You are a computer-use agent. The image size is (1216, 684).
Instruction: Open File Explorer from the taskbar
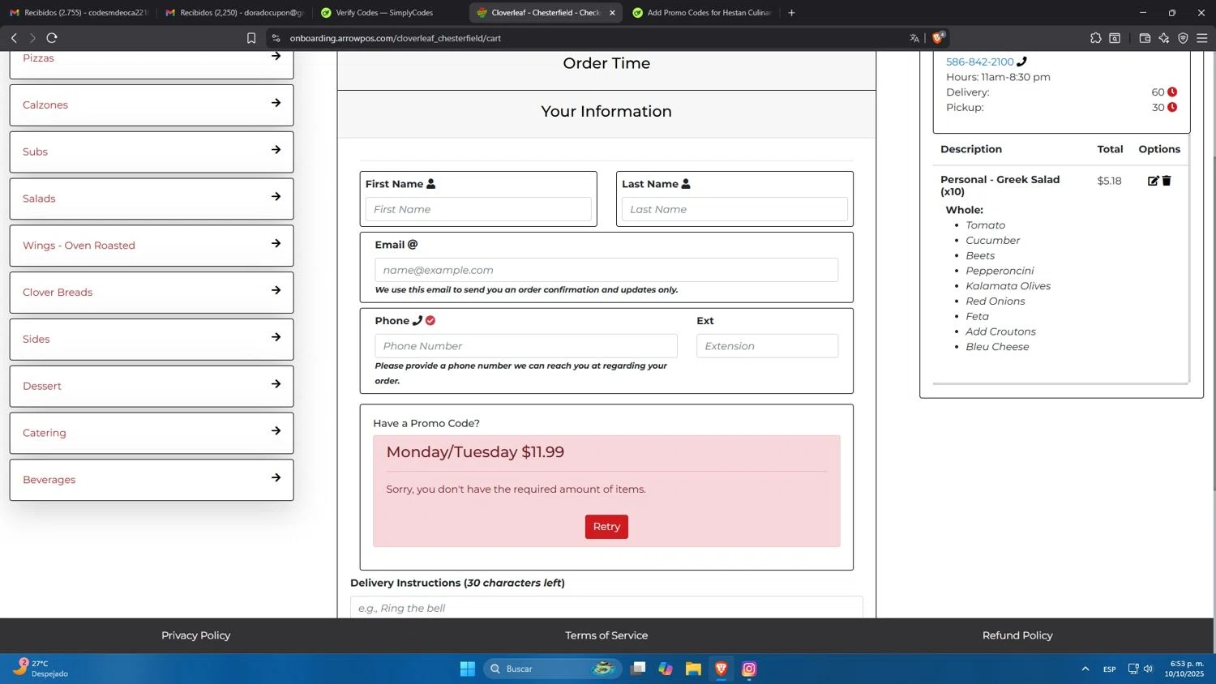(693, 669)
